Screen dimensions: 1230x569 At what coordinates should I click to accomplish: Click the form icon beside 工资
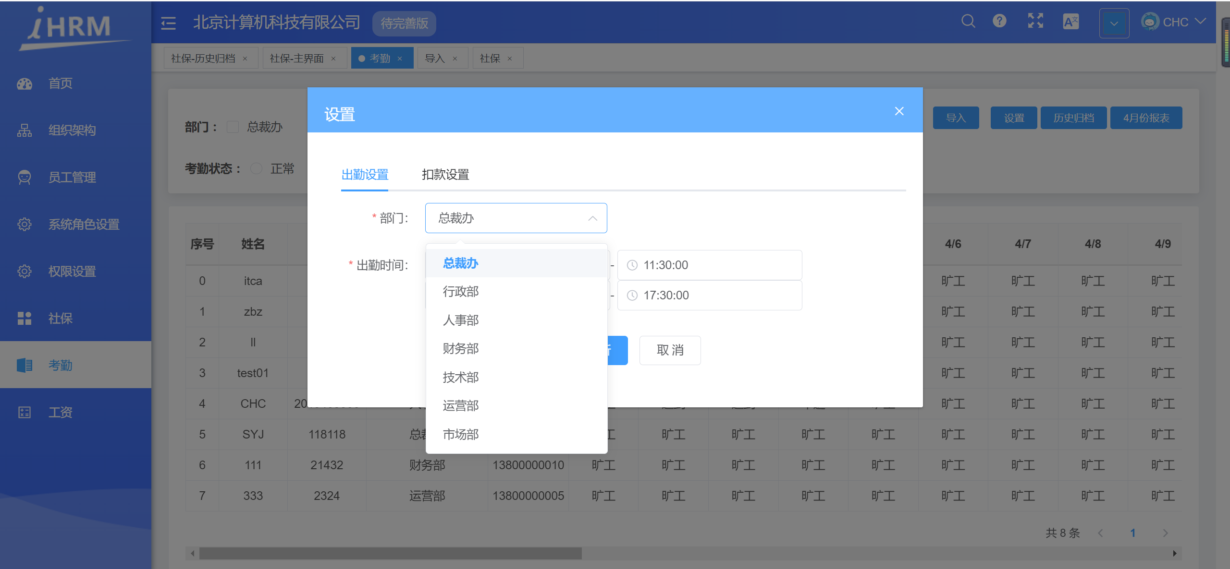(25, 413)
